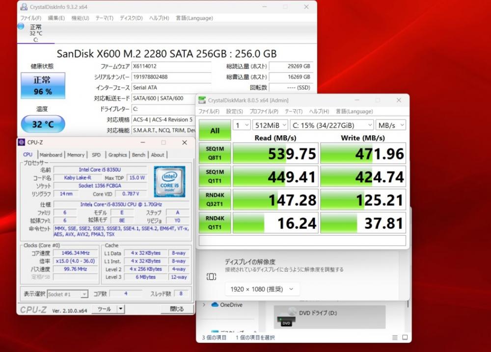This screenshot has width=491, height=352.
Task: Click the serial number 191978802488
Action: point(171,77)
